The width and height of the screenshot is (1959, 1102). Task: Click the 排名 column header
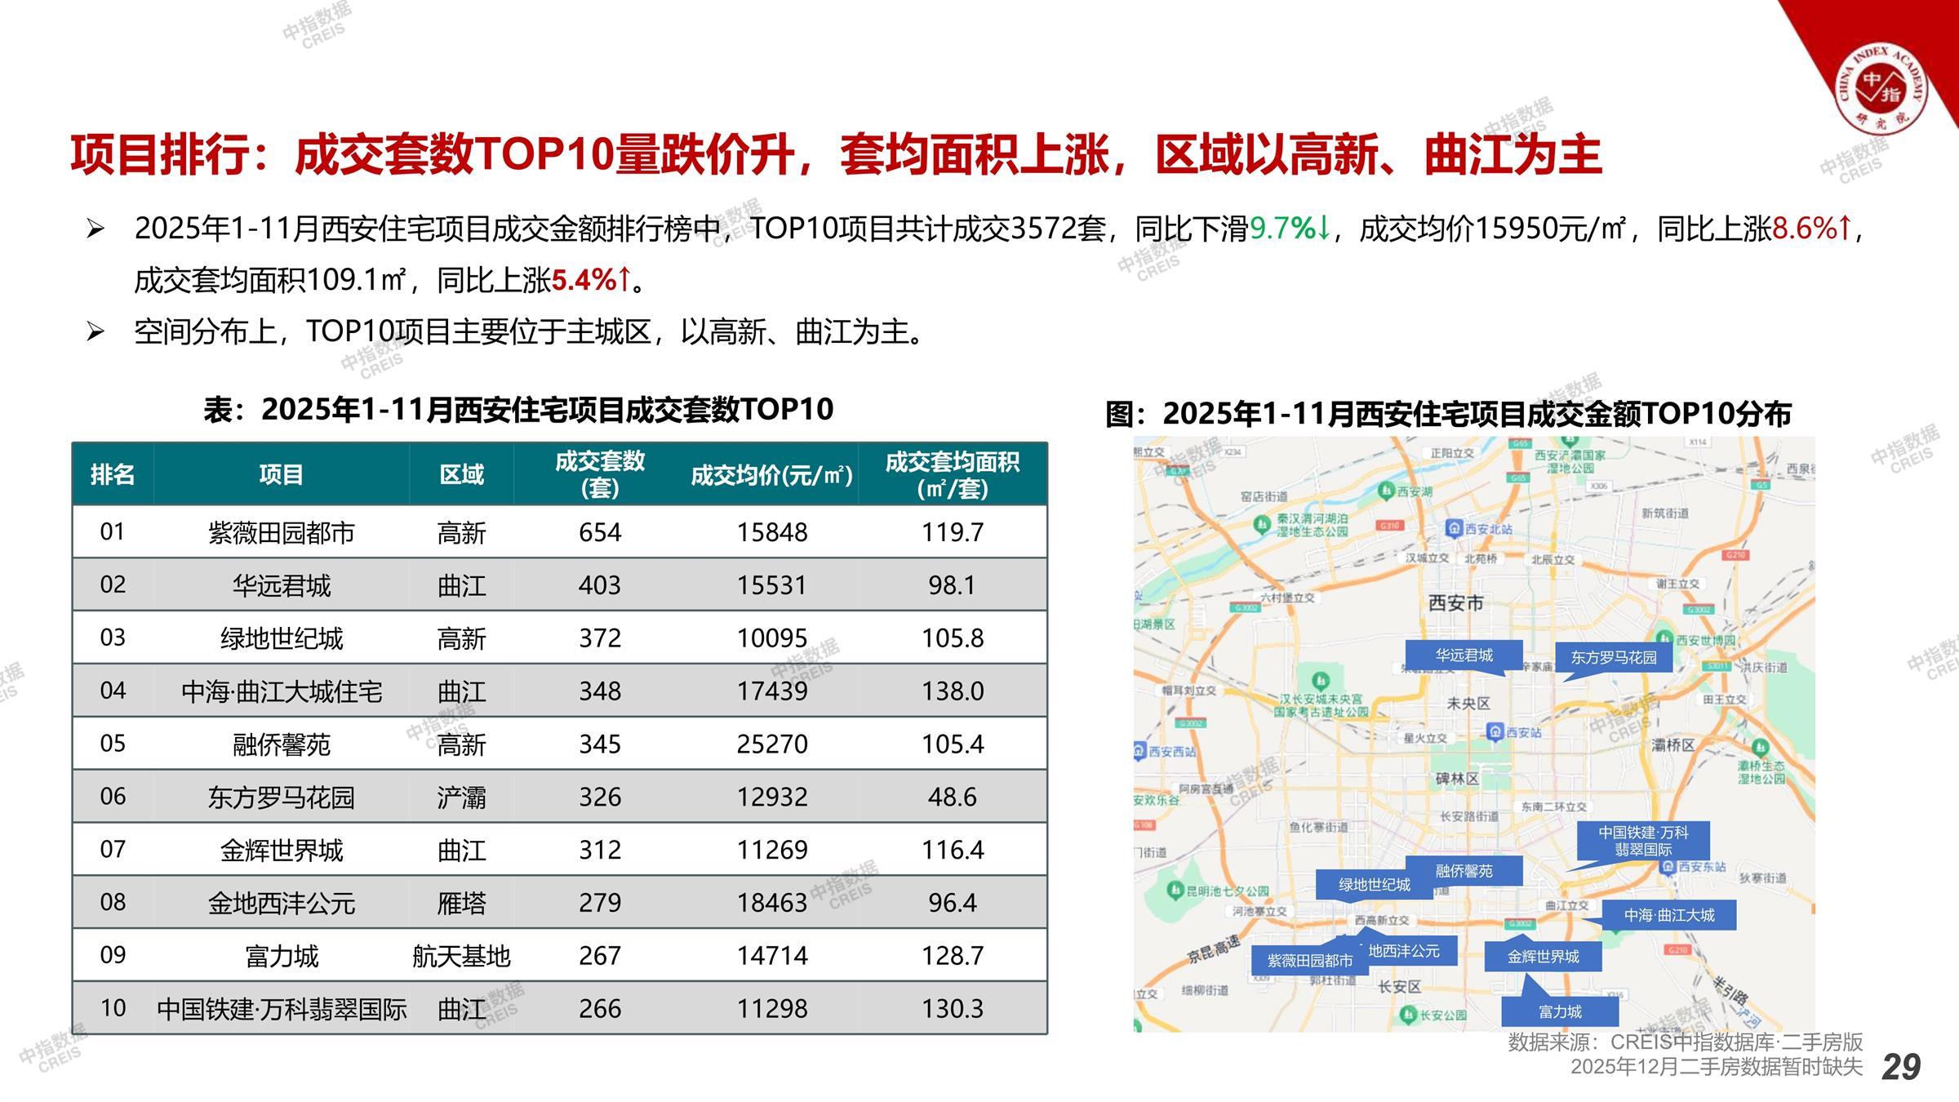[x=113, y=474]
